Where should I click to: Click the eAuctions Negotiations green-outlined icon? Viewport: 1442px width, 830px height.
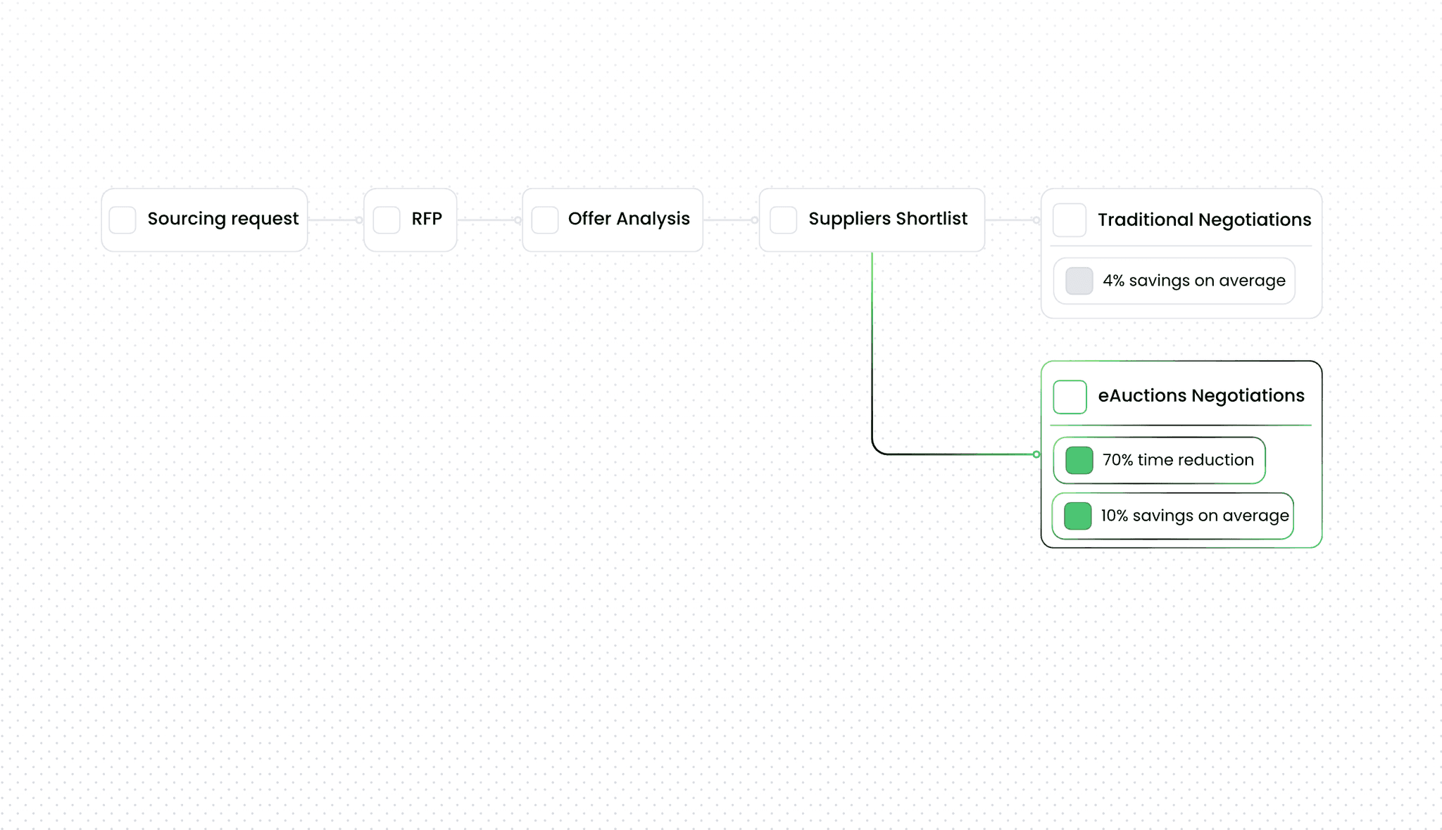1070,397
